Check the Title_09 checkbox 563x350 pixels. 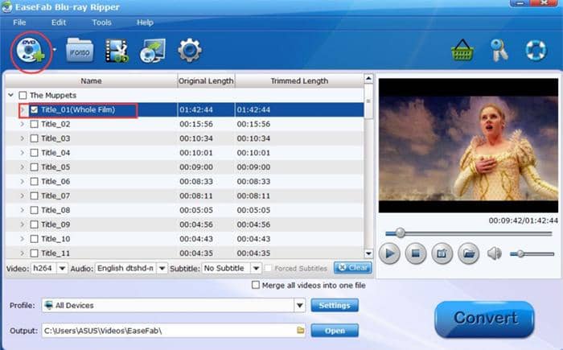(x=34, y=224)
